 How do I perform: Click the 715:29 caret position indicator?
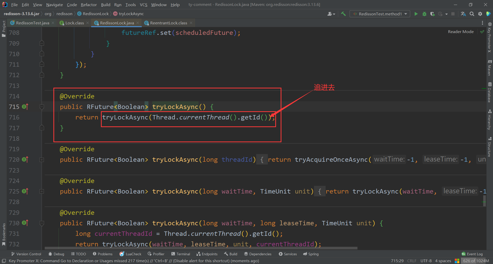(397, 261)
